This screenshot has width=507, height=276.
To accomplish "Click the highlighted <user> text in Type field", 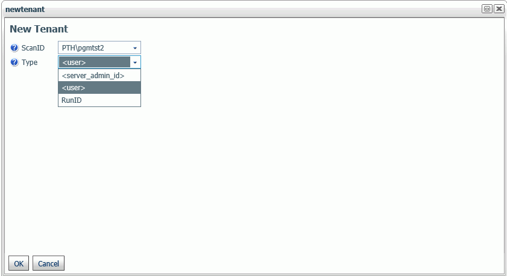I will tap(74, 62).
